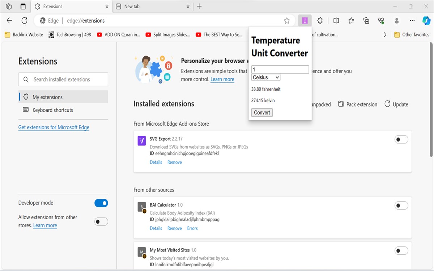Click the Convert button
The width and height of the screenshot is (434, 271).
(262, 112)
